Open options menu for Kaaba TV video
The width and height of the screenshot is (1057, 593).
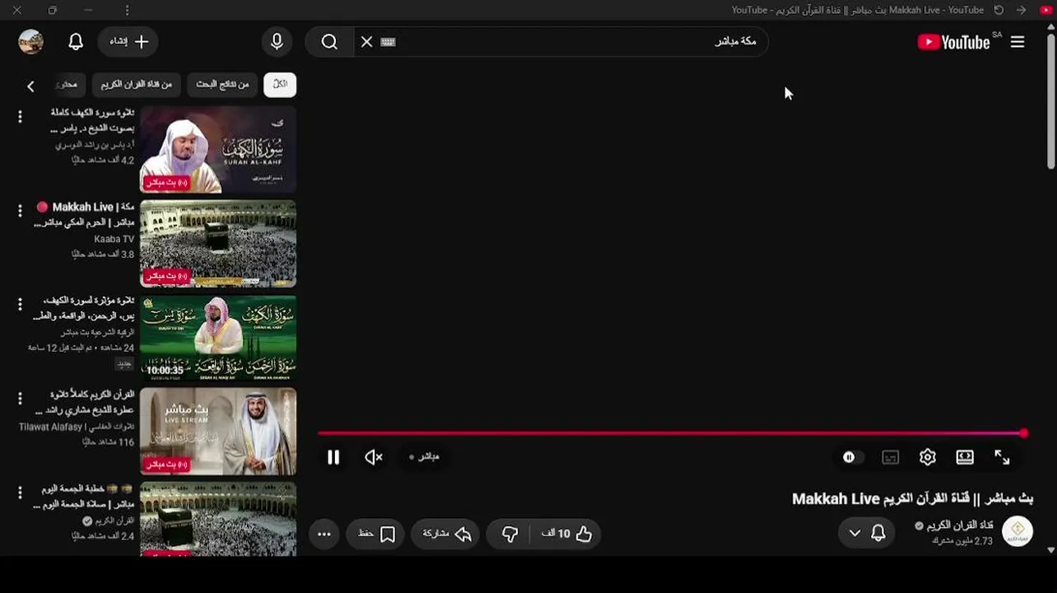click(20, 211)
